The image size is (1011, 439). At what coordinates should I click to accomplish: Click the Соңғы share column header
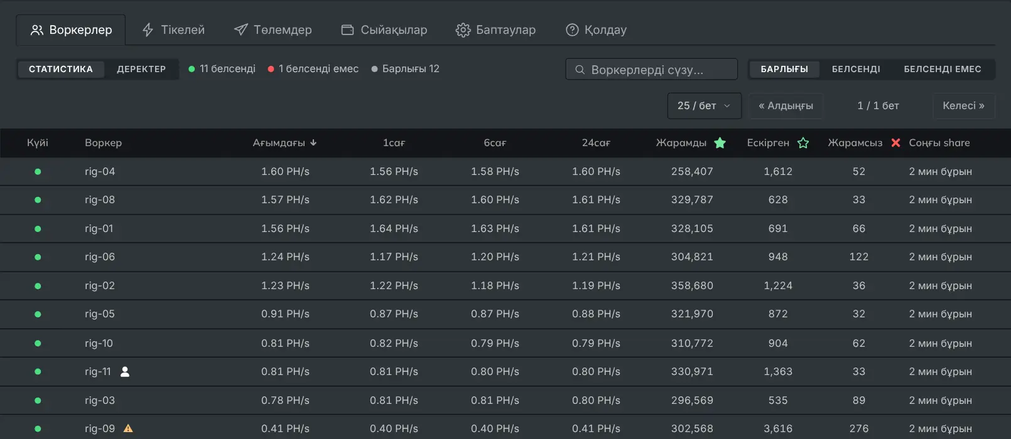[939, 143]
